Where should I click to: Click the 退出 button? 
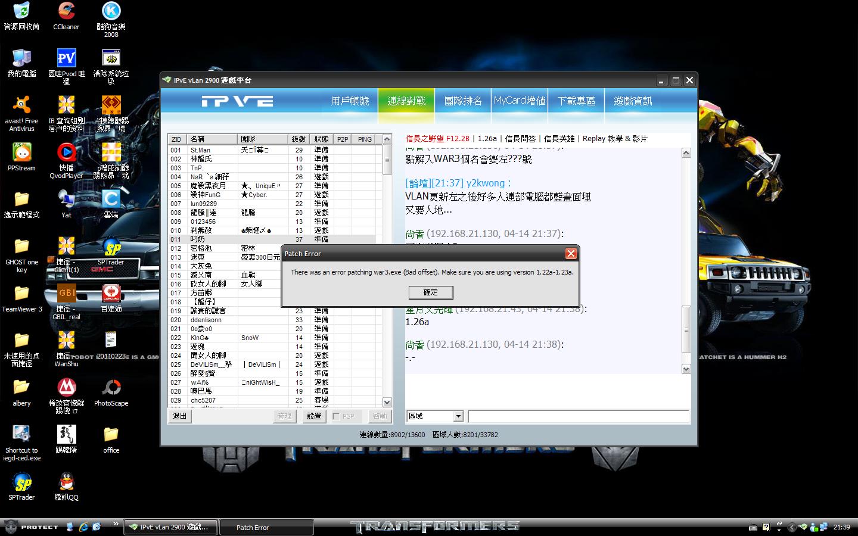tap(179, 416)
